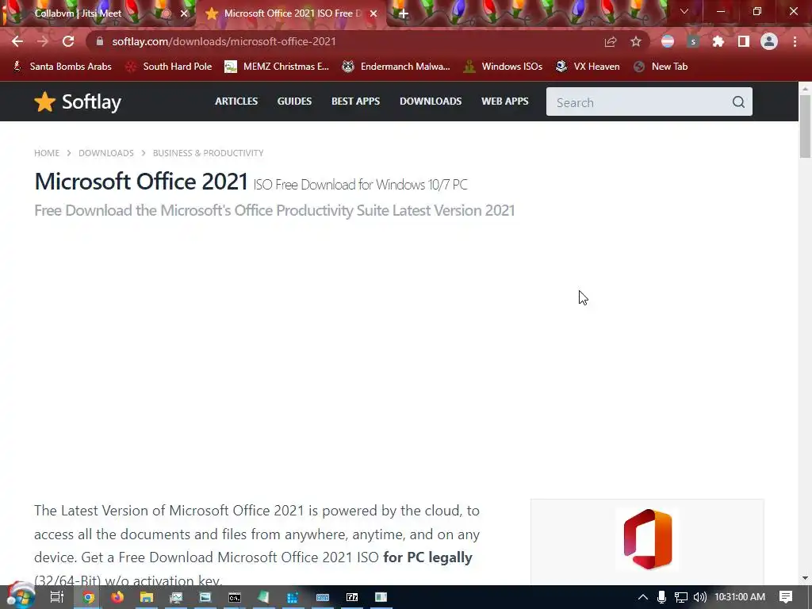Click the share page icon in address bar
The image size is (812, 609).
(611, 41)
